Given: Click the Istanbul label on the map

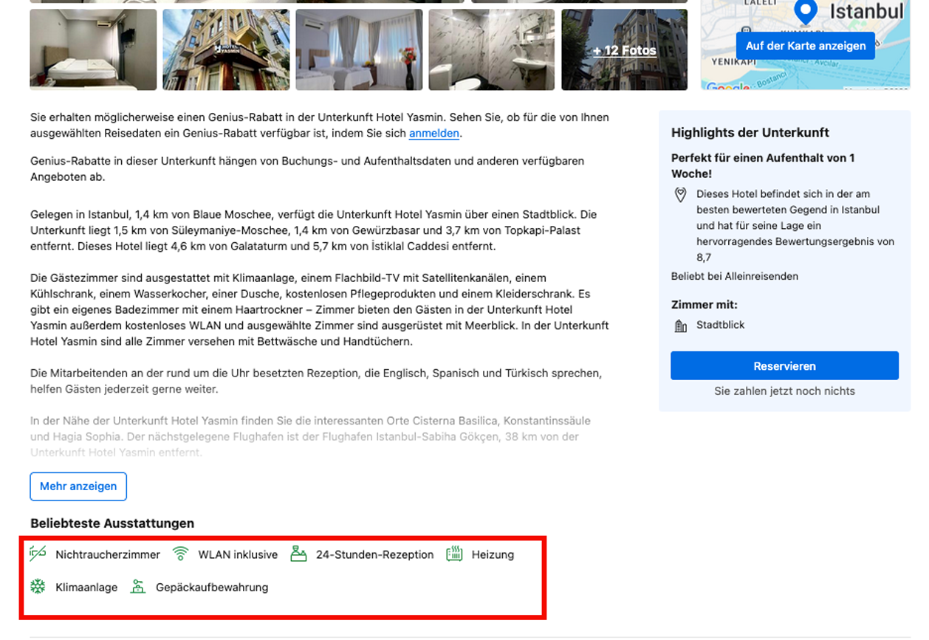Looking at the screenshot, I should 866,12.
